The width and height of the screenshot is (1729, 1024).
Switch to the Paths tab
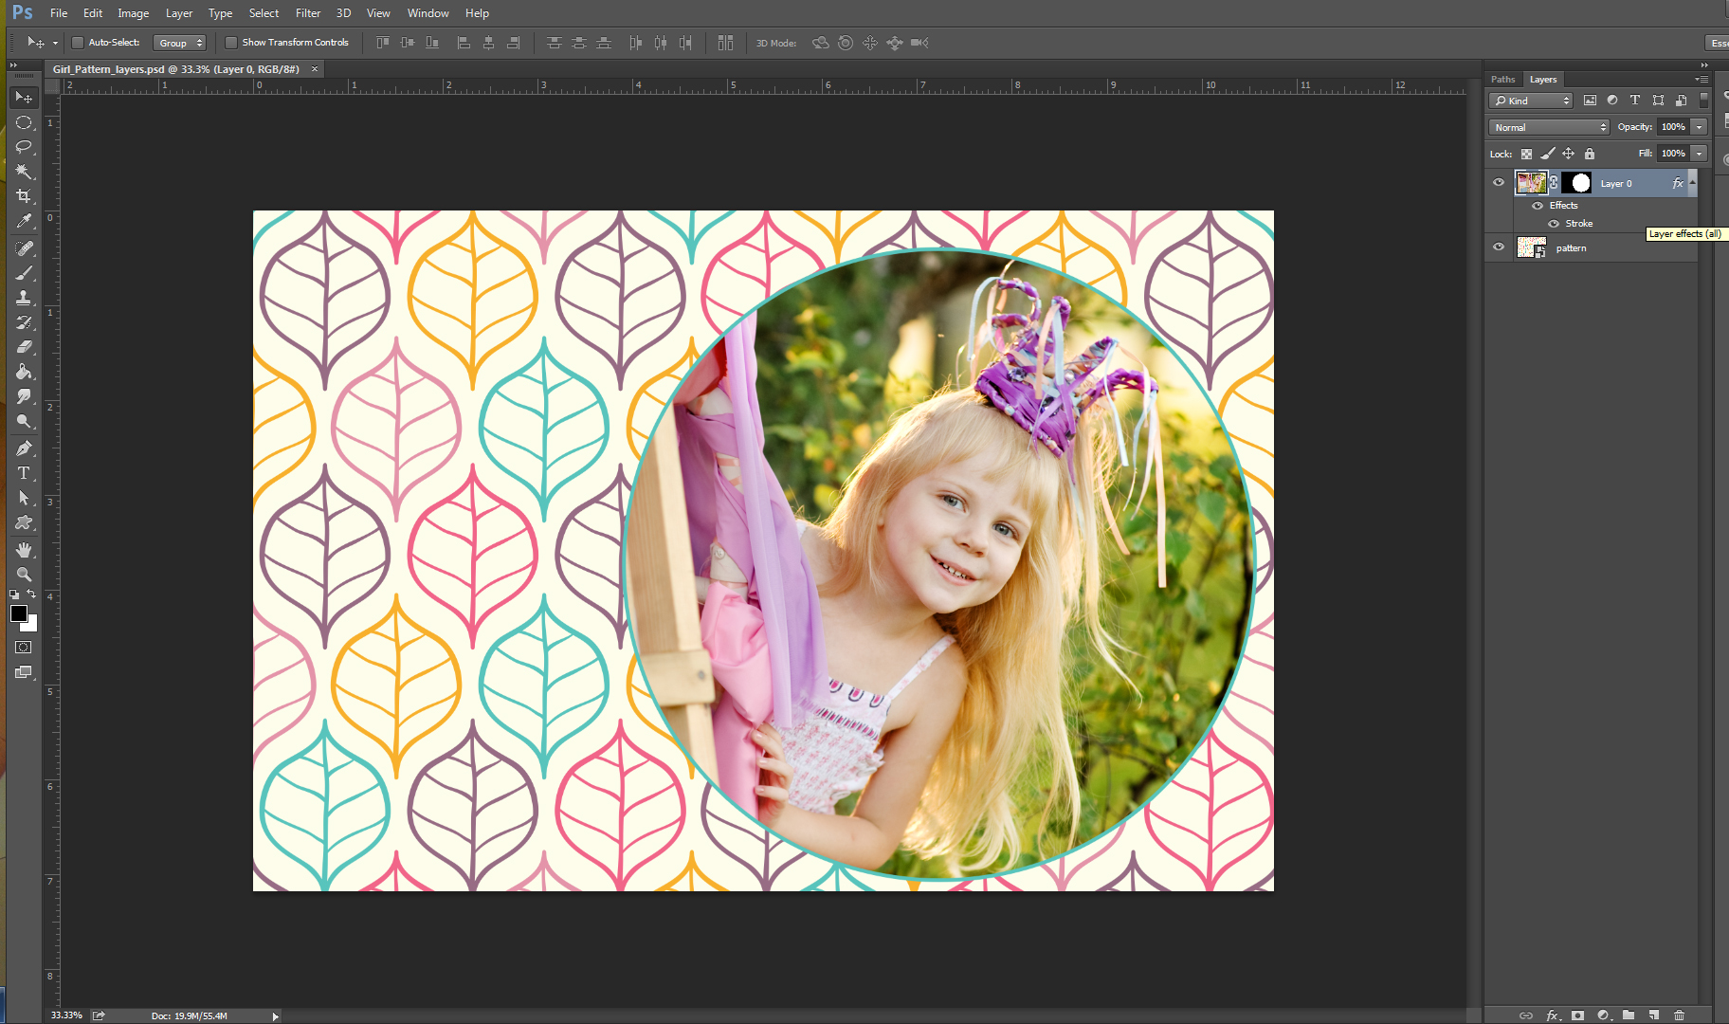point(1502,79)
